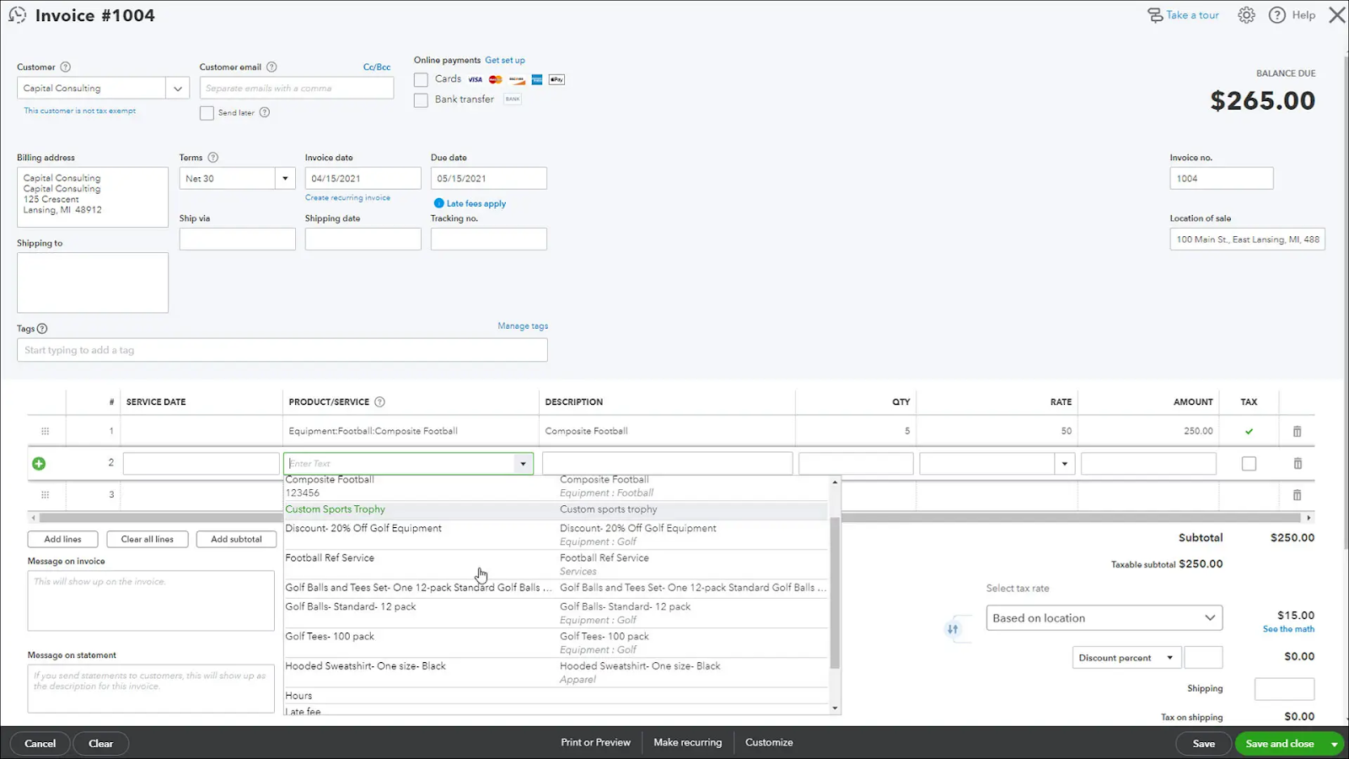The image size is (1349, 759).
Task: Open the Terms dropdown
Action: [284, 178]
